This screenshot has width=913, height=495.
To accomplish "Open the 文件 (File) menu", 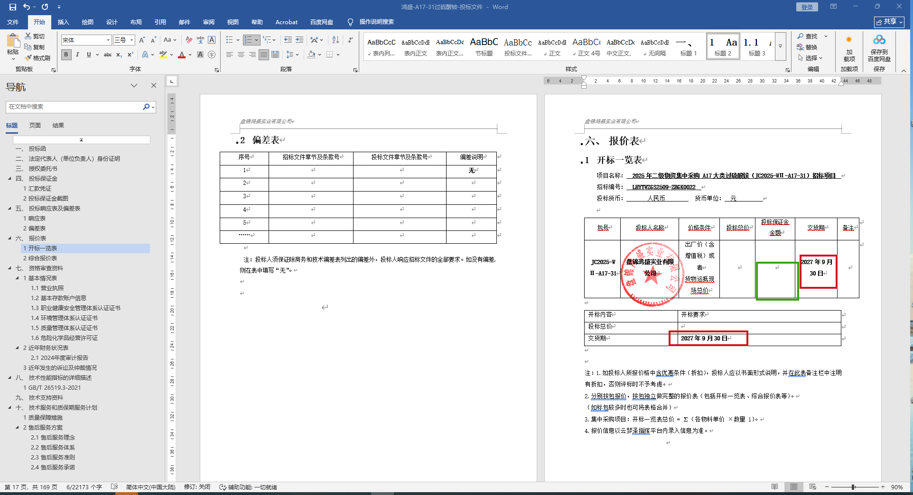I will 13,22.
